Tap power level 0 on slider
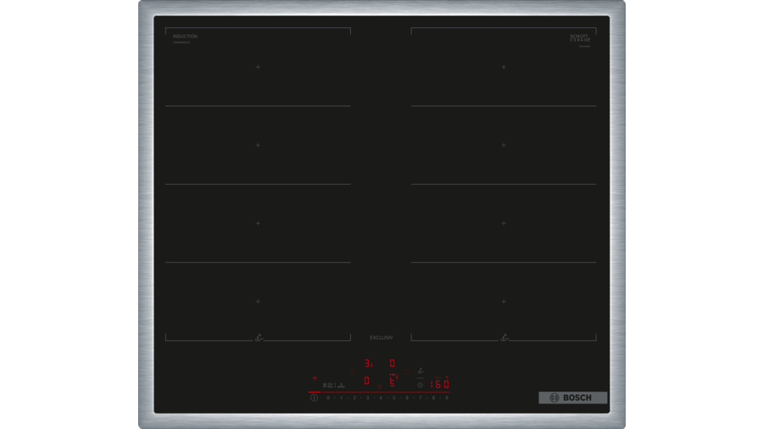This screenshot has height=429, width=763. coord(327,398)
